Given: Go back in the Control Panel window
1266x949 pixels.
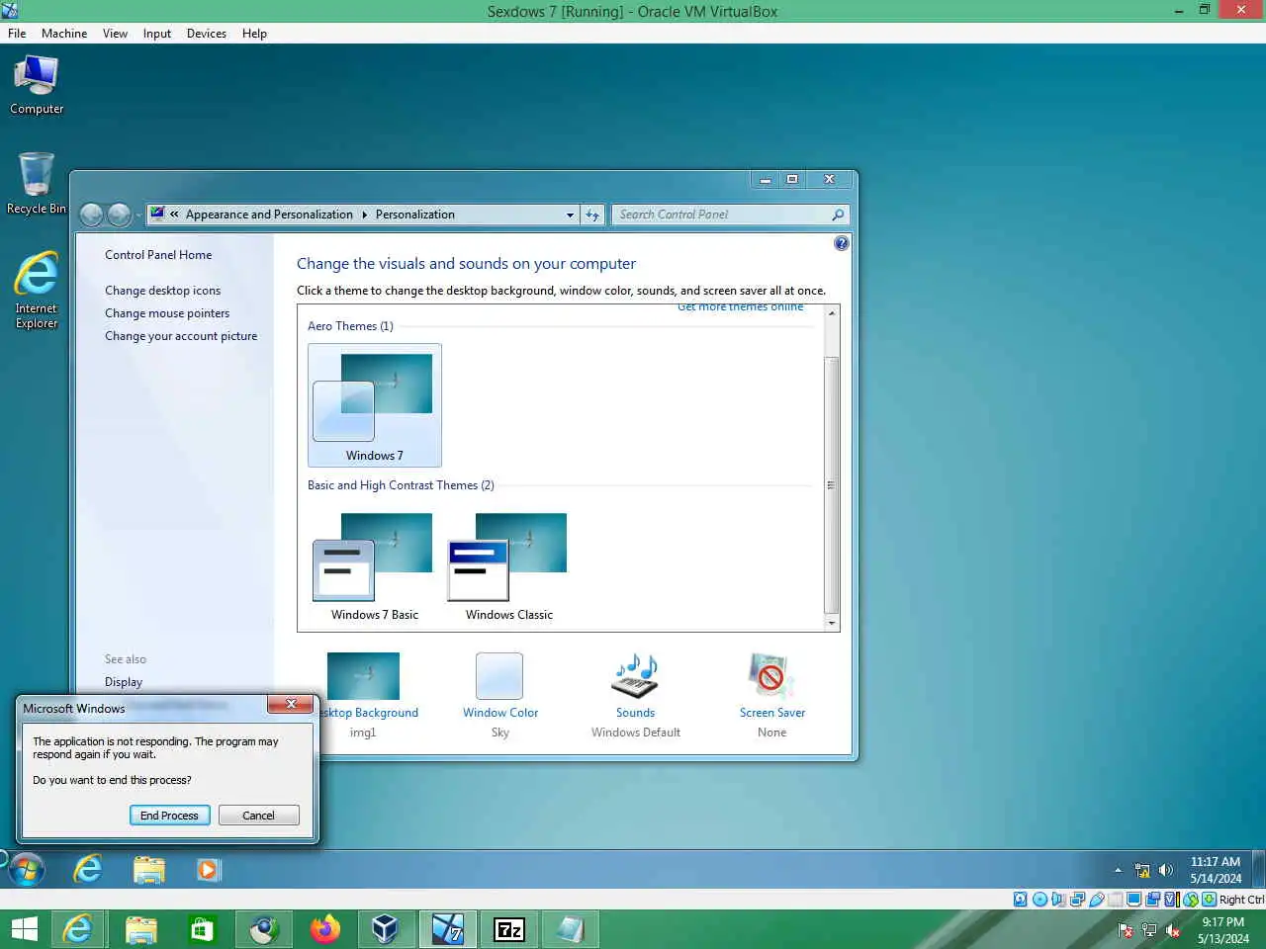Looking at the screenshot, I should pos(91,215).
